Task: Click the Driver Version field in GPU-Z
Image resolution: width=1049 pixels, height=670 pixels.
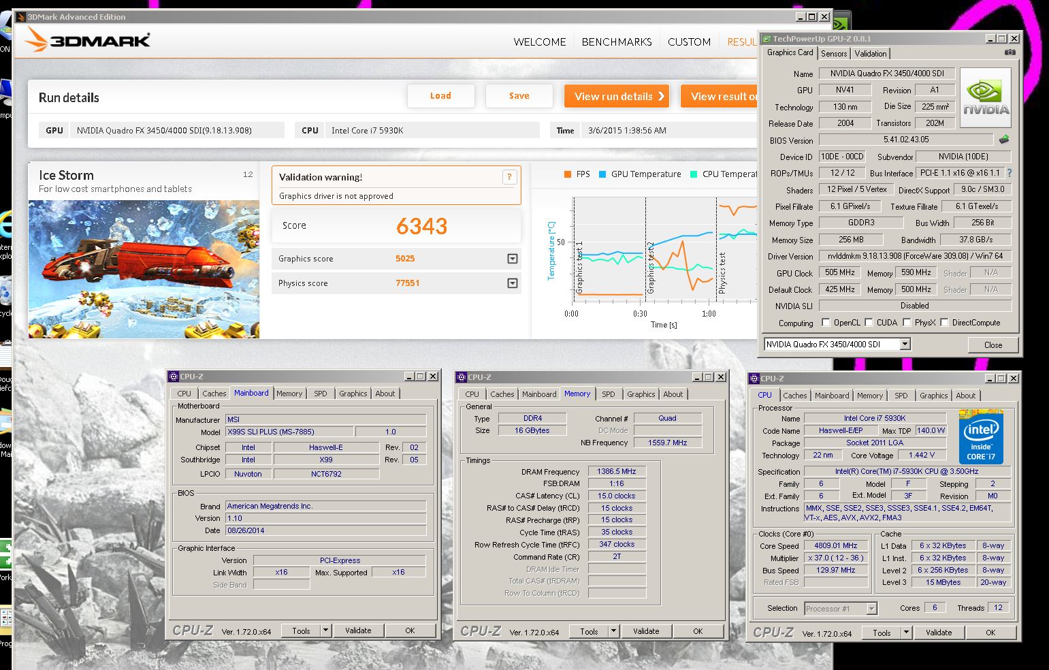Action: pyautogui.click(x=916, y=256)
